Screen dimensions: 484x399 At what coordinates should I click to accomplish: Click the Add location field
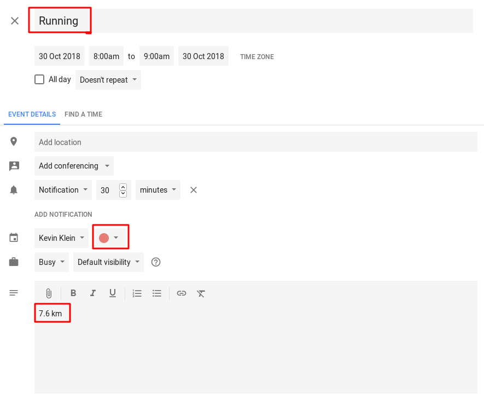click(256, 142)
